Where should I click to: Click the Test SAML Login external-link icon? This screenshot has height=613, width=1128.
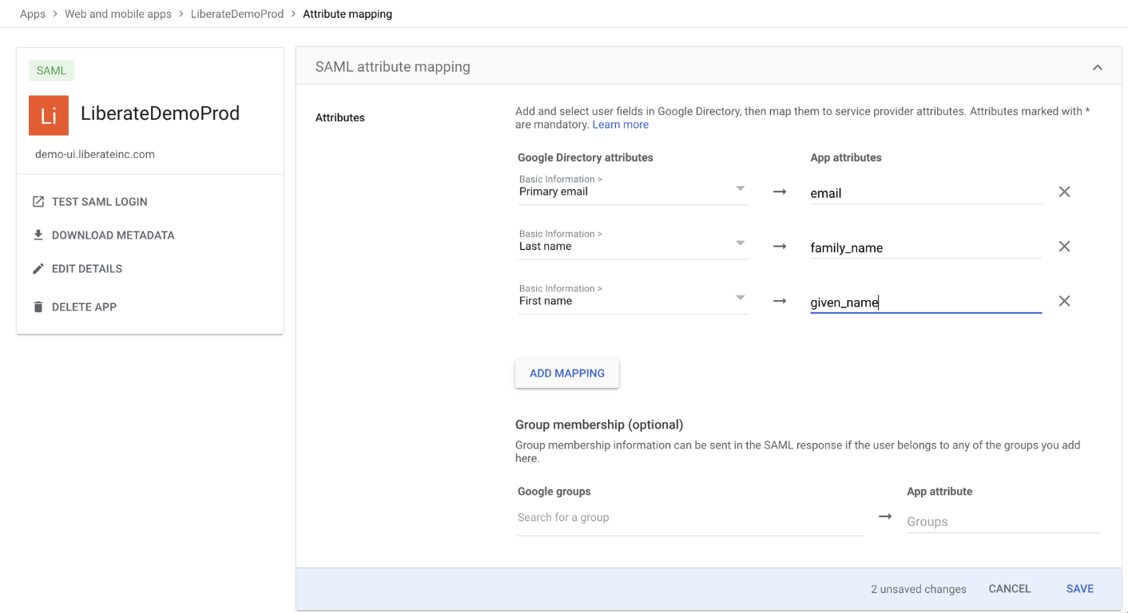(38, 202)
